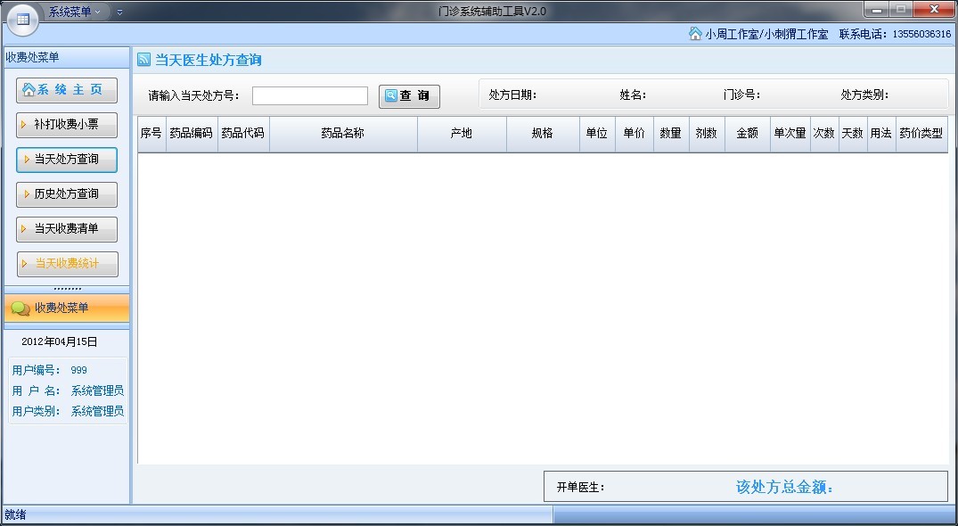Click the prescription number input field
This screenshot has height=526, width=958.
[310, 96]
